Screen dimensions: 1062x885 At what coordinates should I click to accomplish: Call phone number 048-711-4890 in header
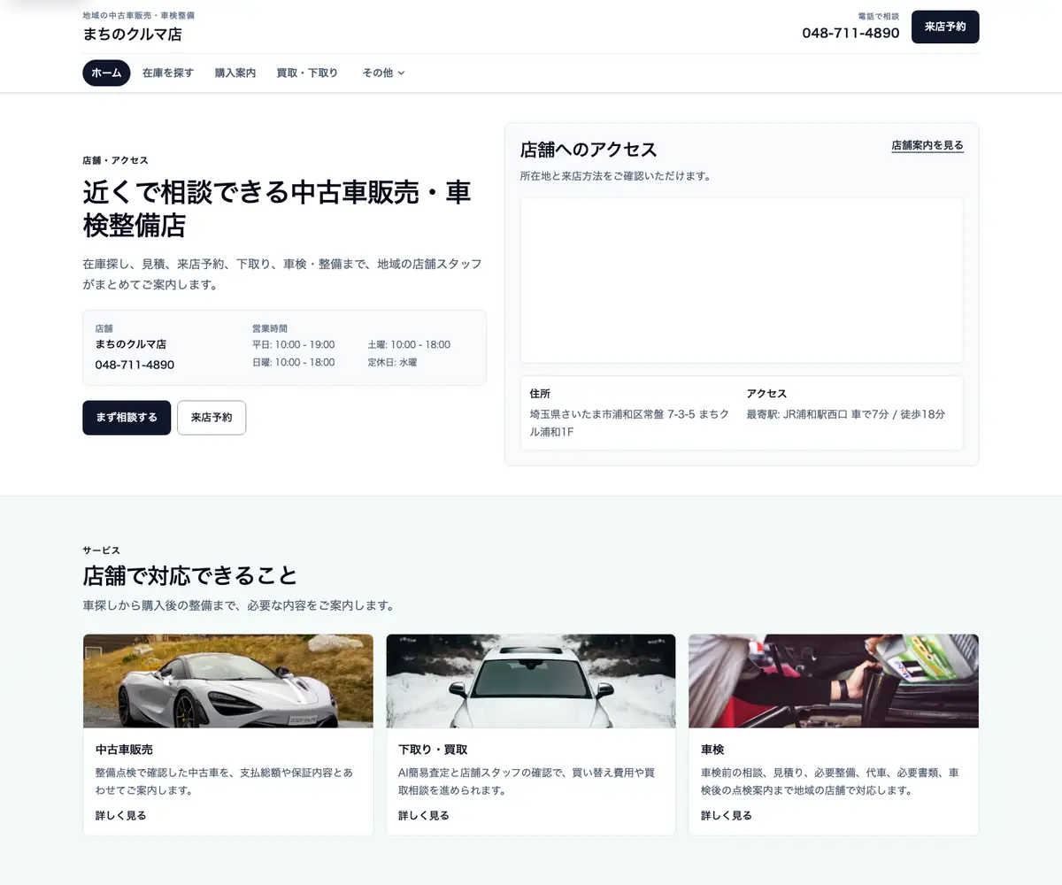coord(850,33)
